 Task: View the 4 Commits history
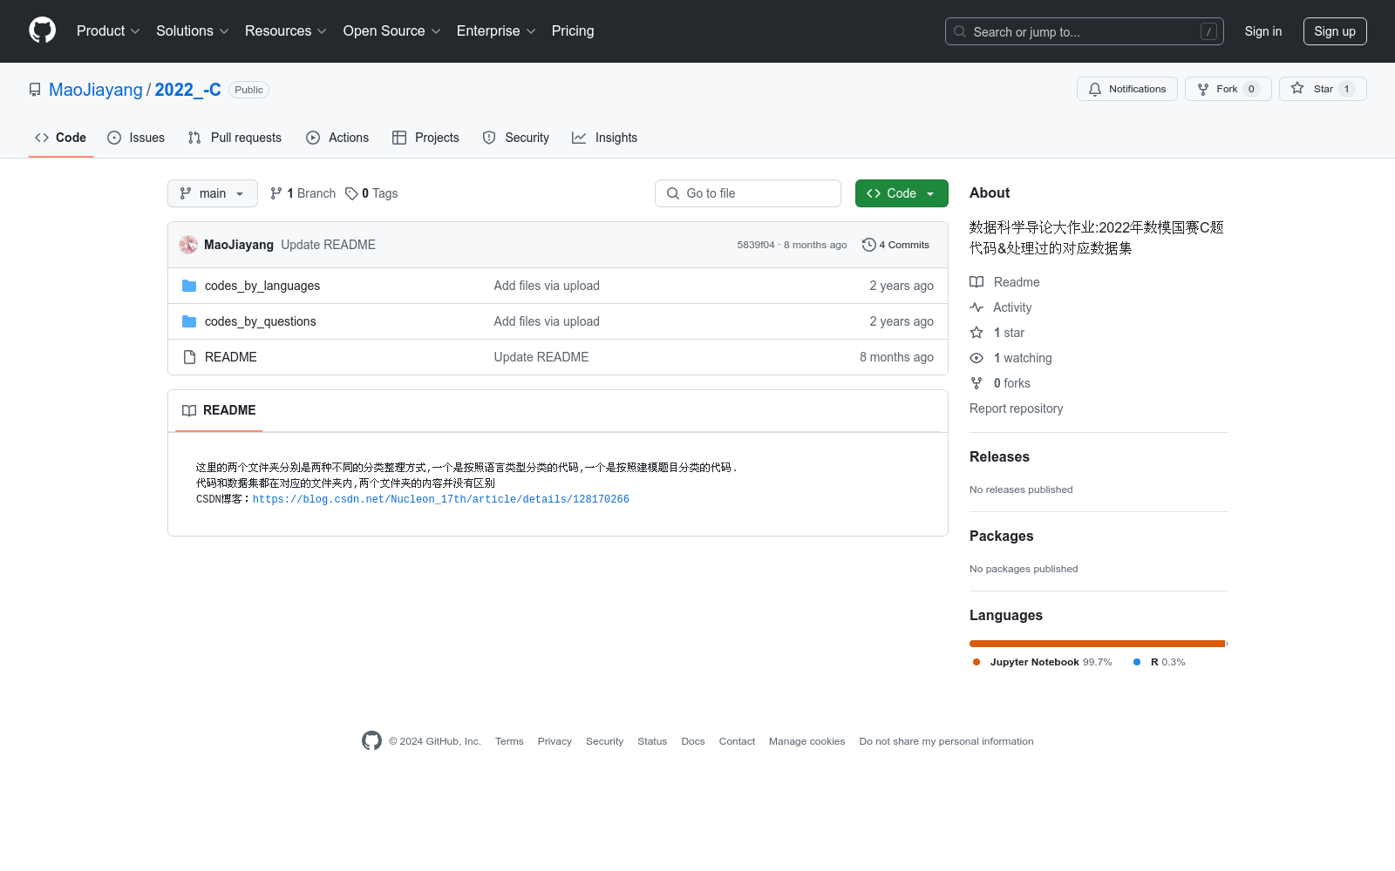coord(895,245)
